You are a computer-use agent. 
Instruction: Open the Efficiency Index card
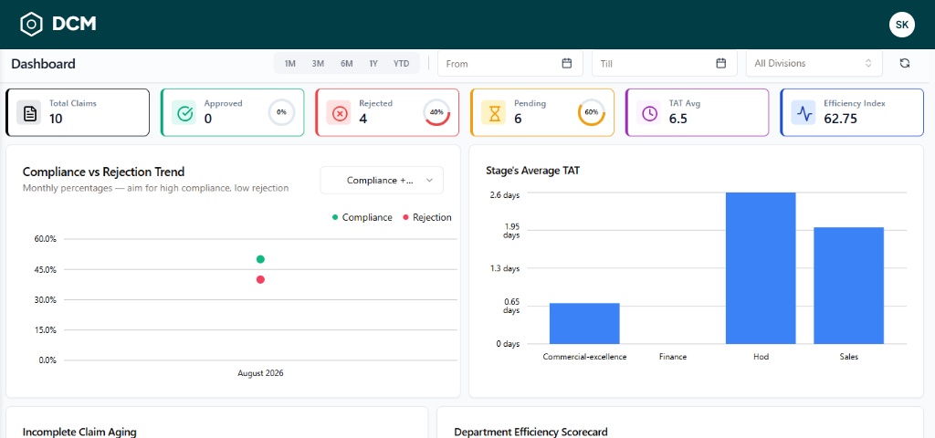(x=852, y=112)
